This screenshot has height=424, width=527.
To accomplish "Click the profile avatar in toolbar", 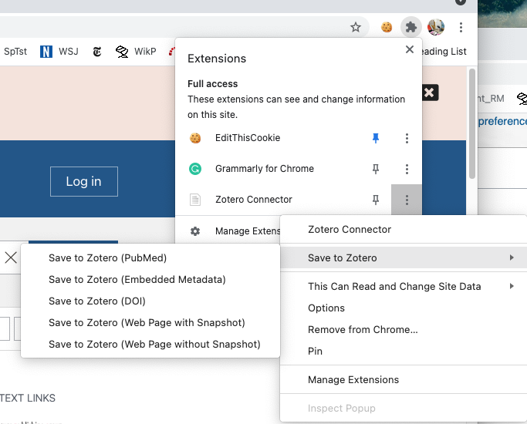I will (436, 27).
